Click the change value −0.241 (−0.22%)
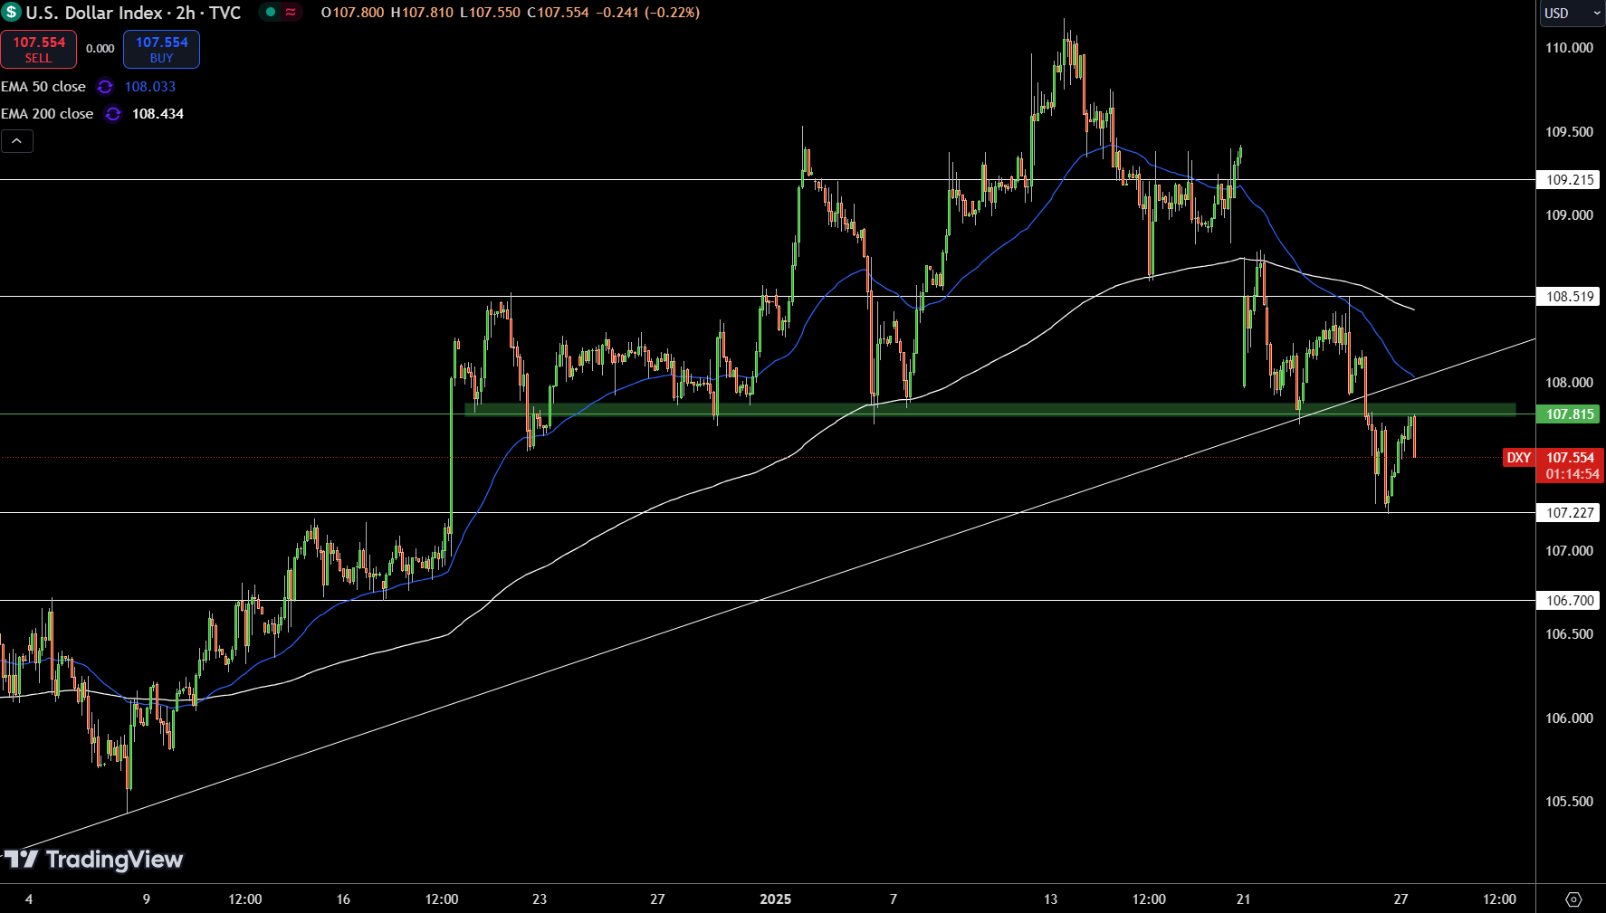Screen dimensions: 1606x913 click(x=647, y=13)
